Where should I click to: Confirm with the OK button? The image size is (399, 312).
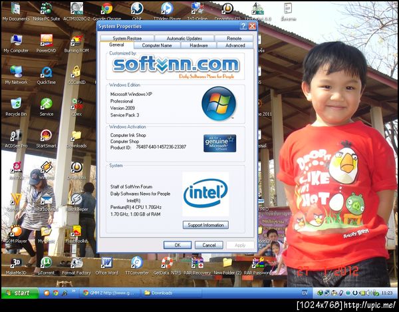[x=178, y=245]
